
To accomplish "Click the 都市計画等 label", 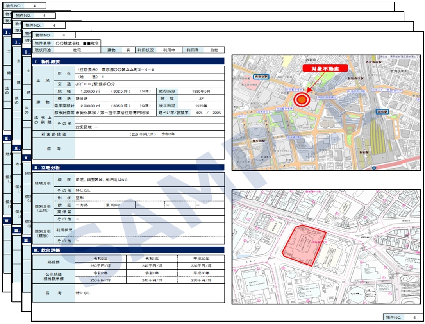I will pos(64,113).
